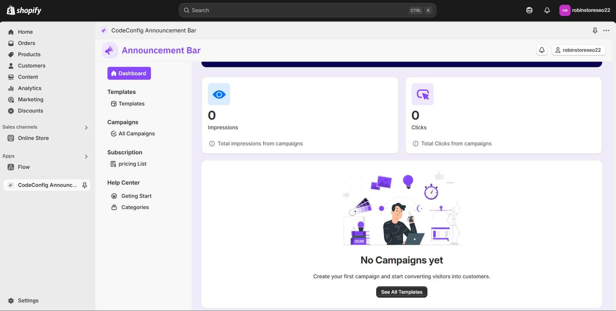Click into the Search field
This screenshot has width=616, height=311.
307,10
